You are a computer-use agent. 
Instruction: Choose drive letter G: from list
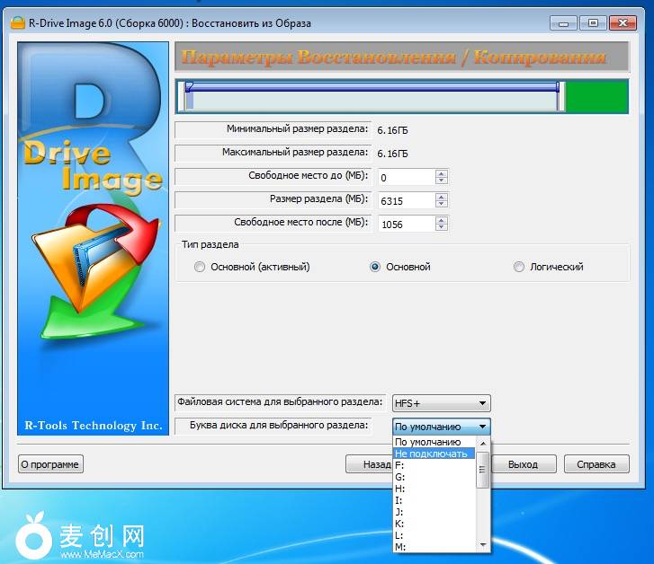(x=401, y=477)
